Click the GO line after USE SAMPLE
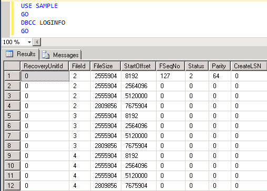Image resolution: width=267 pixels, height=191 pixels. tap(25, 14)
